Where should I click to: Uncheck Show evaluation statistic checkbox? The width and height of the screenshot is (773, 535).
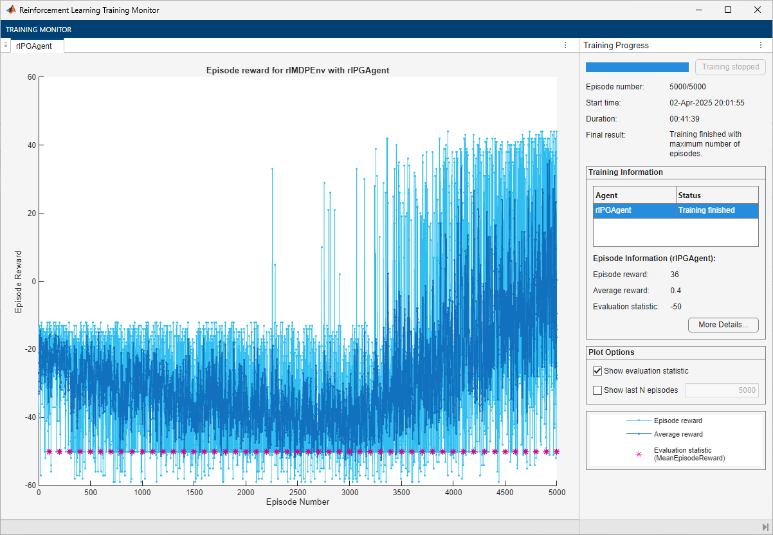point(597,371)
